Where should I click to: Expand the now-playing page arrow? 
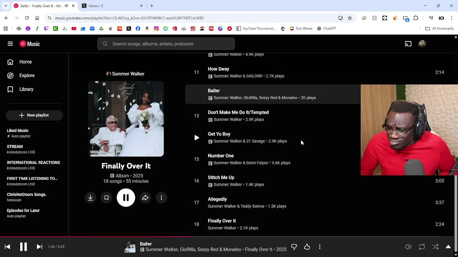pos(448,247)
